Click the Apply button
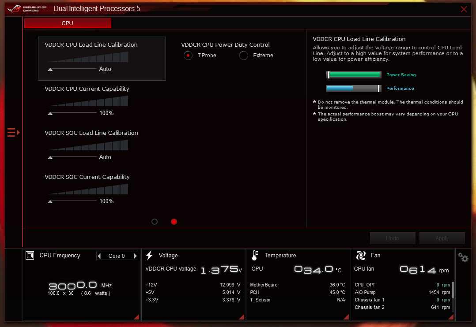The width and height of the screenshot is (476, 327). click(442, 238)
